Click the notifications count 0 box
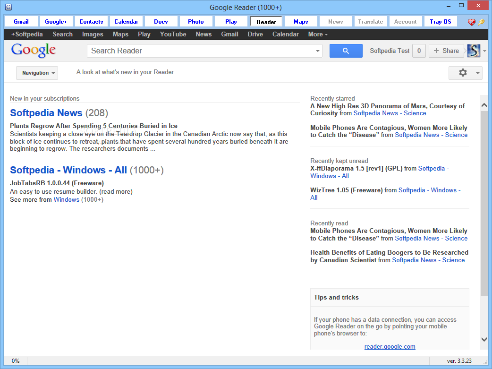This screenshot has height=369, width=492. pos(419,51)
